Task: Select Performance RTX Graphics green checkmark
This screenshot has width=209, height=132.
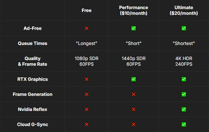Action: point(134,79)
